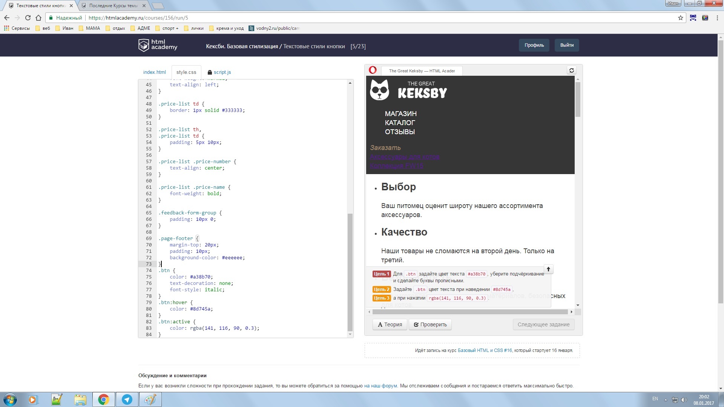Collapse the goals panel with up arrow
The height and width of the screenshot is (407, 724).
[549, 269]
